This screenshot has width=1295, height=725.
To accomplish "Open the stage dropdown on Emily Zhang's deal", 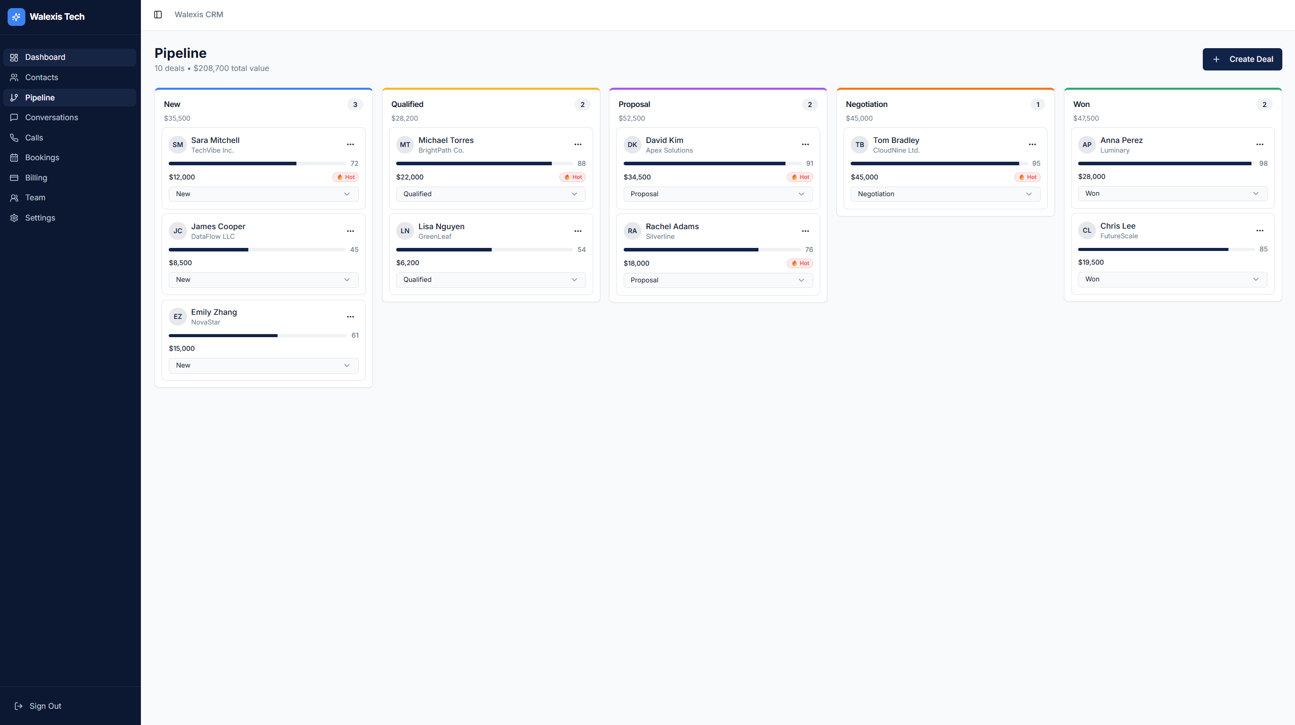I will 263,365.
